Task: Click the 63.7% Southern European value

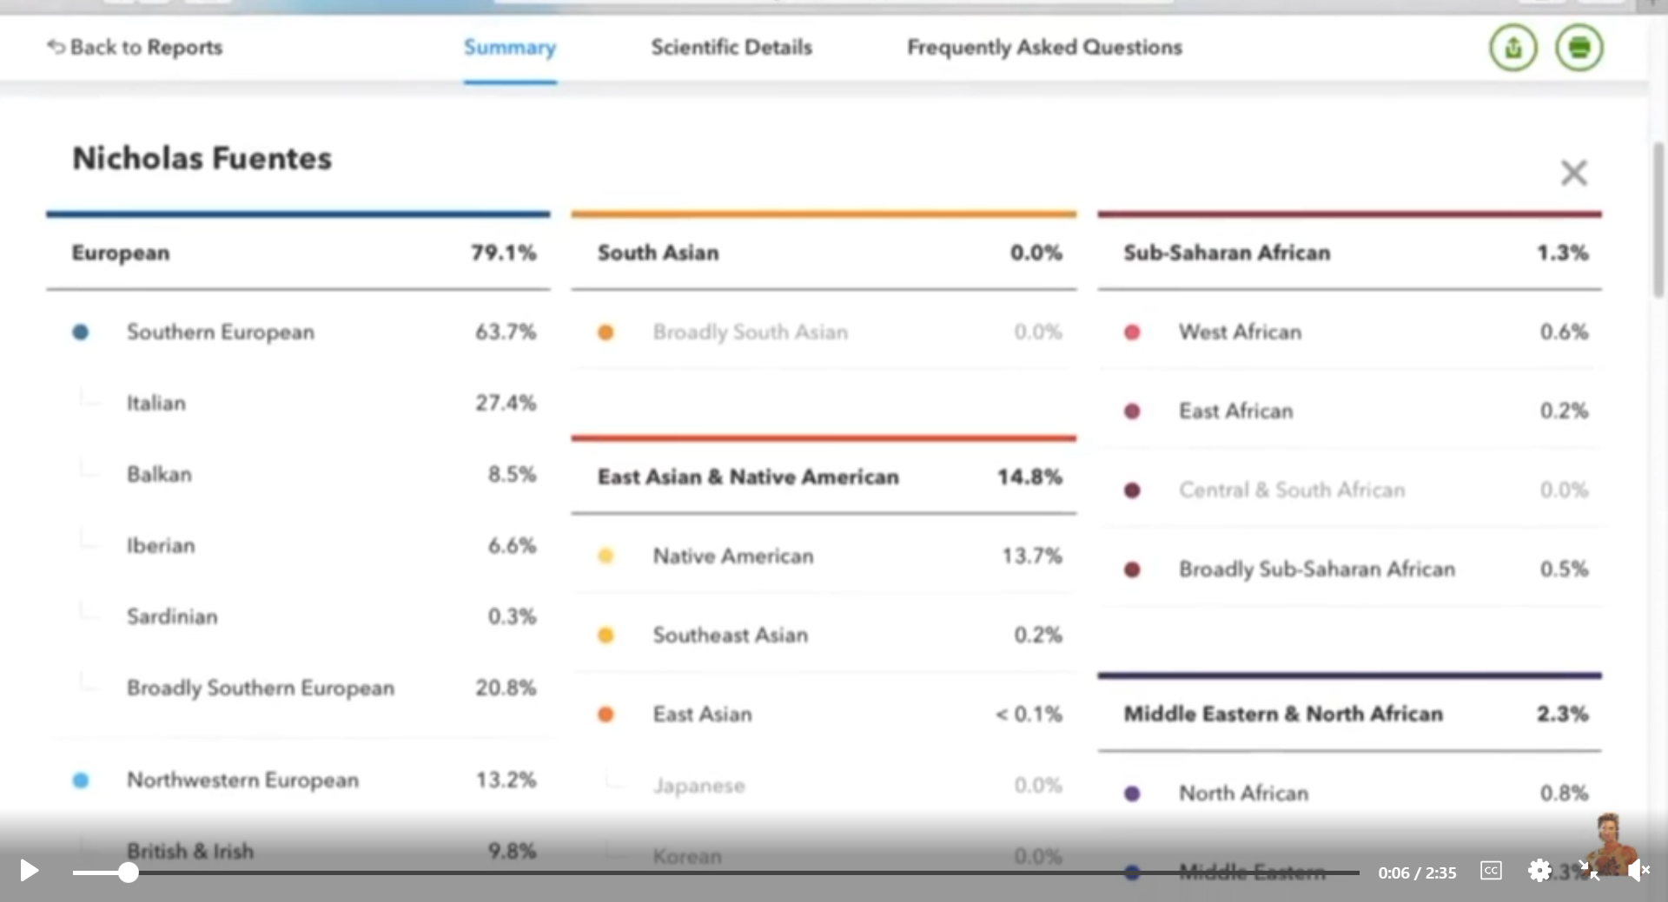Action: (x=506, y=332)
